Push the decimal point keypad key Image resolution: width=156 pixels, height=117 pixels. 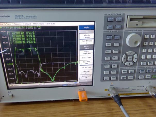(x=149, y=57)
